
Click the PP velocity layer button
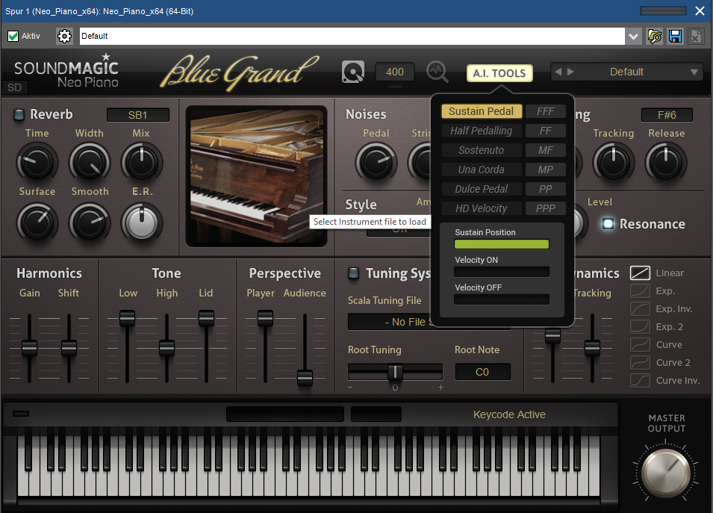tap(545, 189)
